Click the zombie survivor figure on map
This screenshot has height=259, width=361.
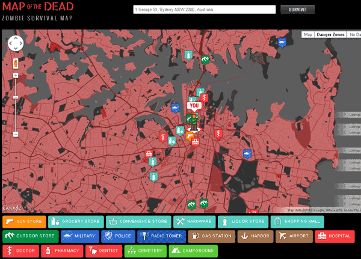pos(194,123)
